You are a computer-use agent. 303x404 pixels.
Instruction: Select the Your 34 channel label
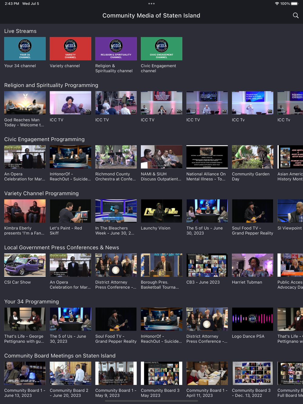(20, 66)
